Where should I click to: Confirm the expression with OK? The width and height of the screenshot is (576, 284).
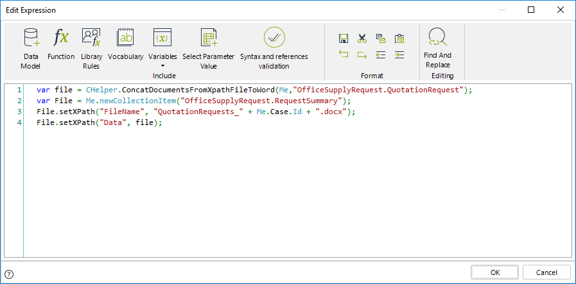click(495, 272)
